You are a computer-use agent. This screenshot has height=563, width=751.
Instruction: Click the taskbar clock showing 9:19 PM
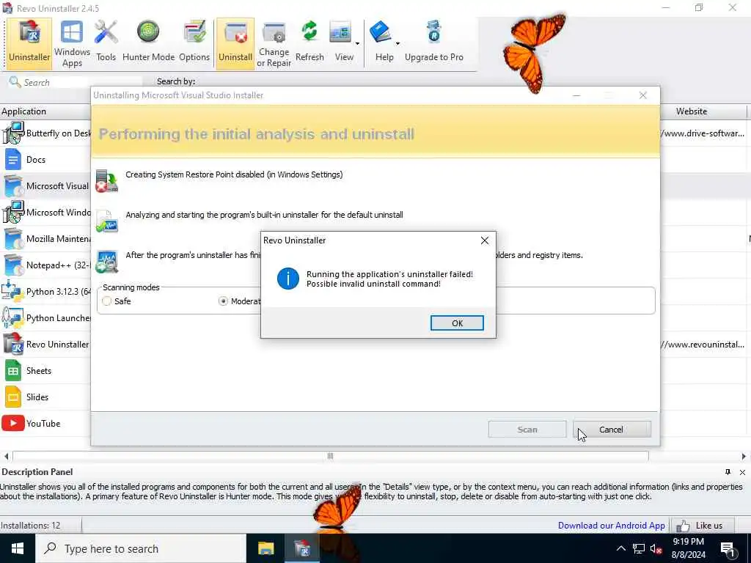tap(688, 548)
